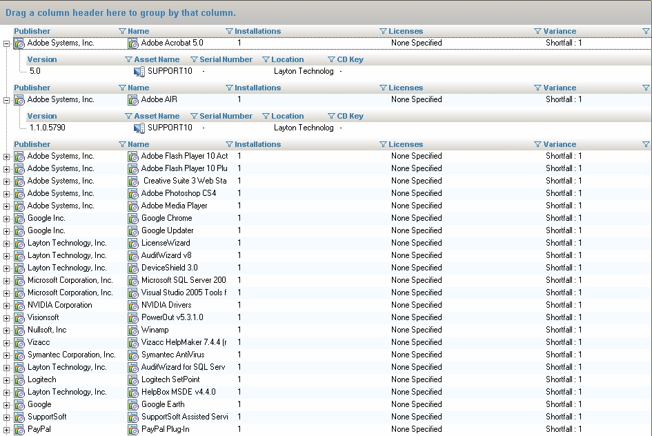Click the publisher icon beside Visionsoft
This screenshot has width=652, height=436.
point(19,318)
